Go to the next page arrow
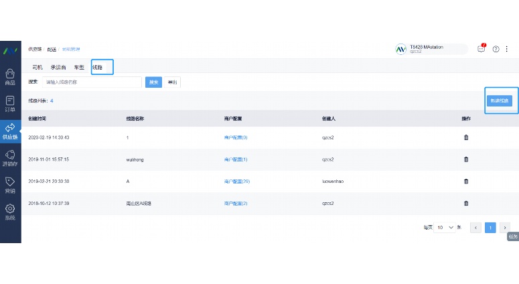Viewport: 519px width, 284px height. (505, 227)
